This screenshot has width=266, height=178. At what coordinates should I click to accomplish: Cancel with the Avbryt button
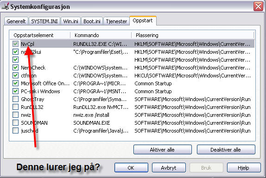[169, 168]
